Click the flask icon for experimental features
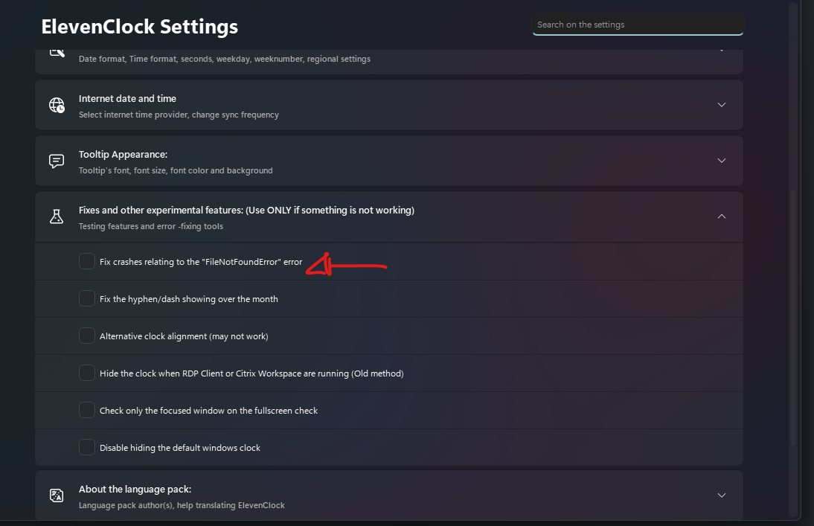Image resolution: width=814 pixels, height=526 pixels. coord(57,217)
